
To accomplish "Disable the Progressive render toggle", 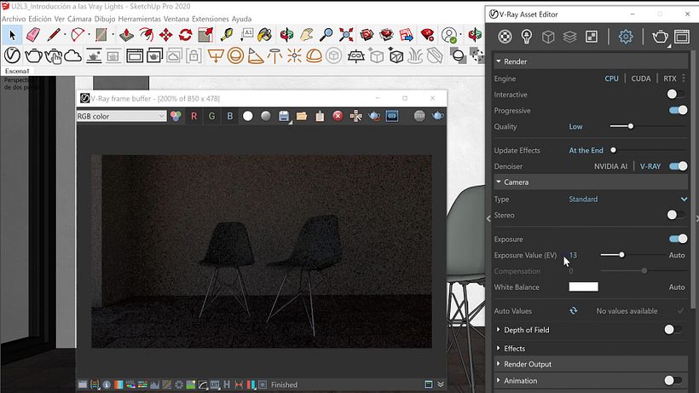I will tap(678, 111).
